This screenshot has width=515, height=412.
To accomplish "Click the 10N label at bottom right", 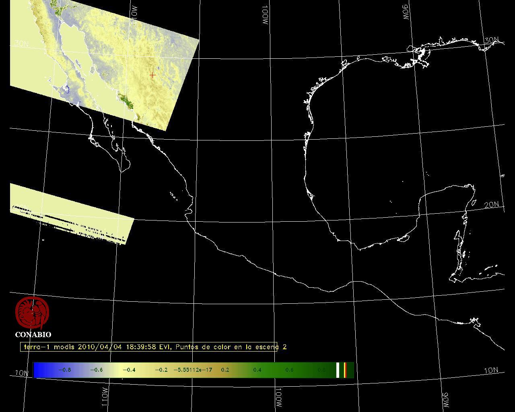I will coord(490,371).
